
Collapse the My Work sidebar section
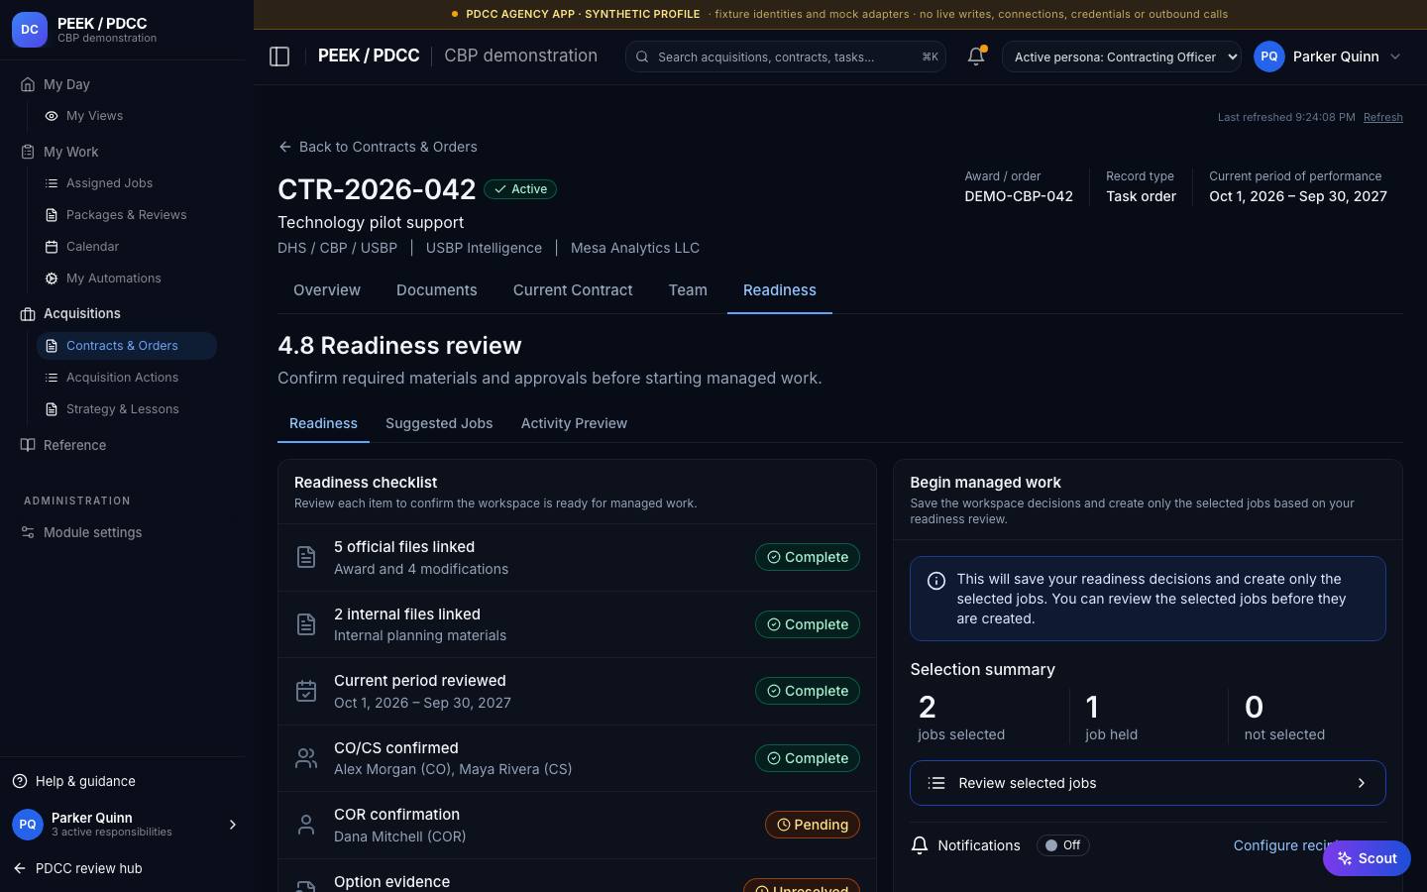click(70, 152)
